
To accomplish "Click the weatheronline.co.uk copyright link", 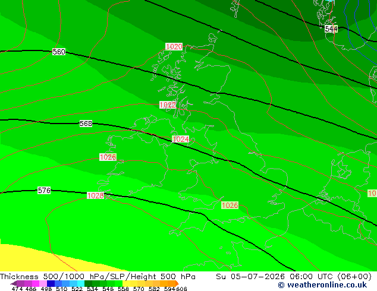I will coord(322,285).
